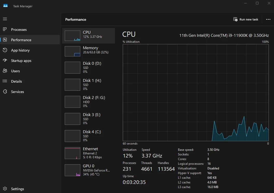Select the Disk 1 (H:) thumbnail
This screenshot has height=193, width=274.
[73, 85]
